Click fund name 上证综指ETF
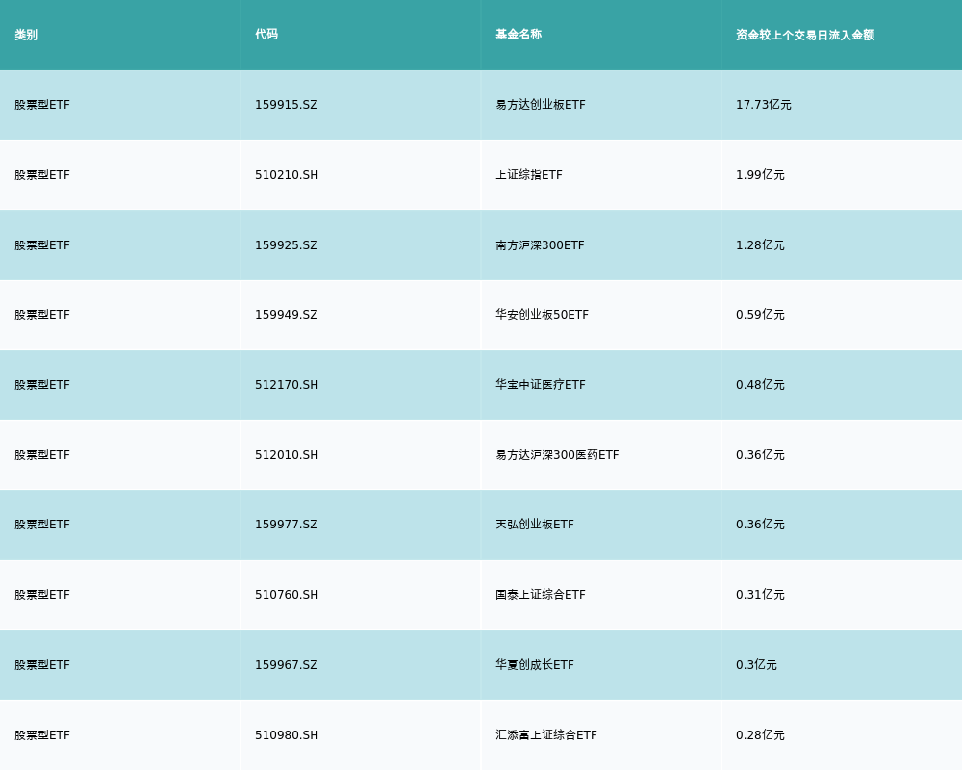Screen dimensions: 962x770 click(x=529, y=175)
